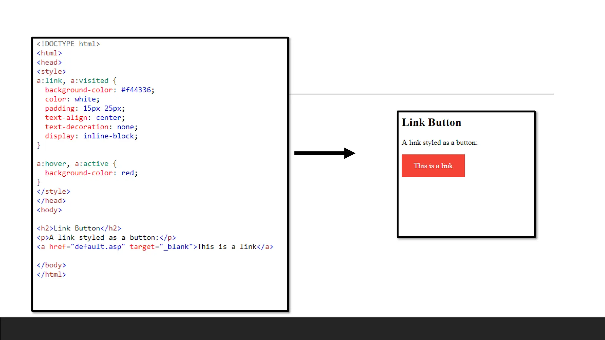
Task: Click the 'text-decoration: none;' line
Action: point(91,127)
